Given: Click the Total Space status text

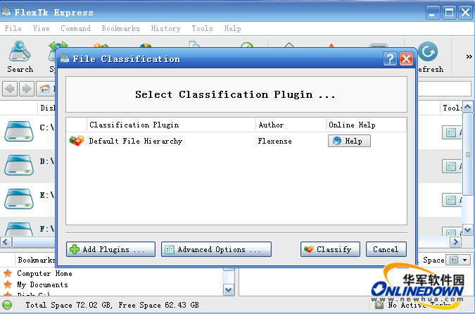Looking at the screenshot, I should tap(112, 305).
